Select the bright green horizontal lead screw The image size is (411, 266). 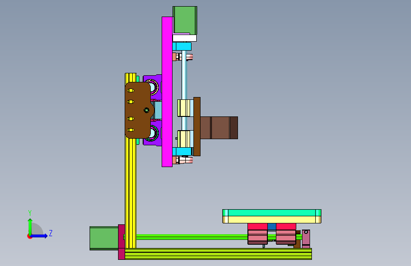192,237
